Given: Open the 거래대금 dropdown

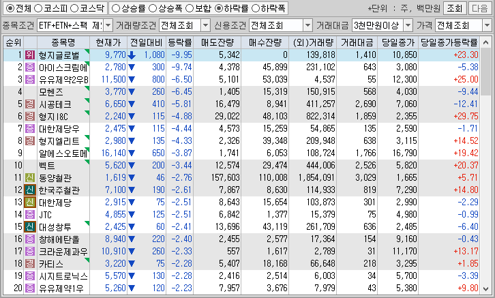Looking at the screenshot, I should [408, 25].
